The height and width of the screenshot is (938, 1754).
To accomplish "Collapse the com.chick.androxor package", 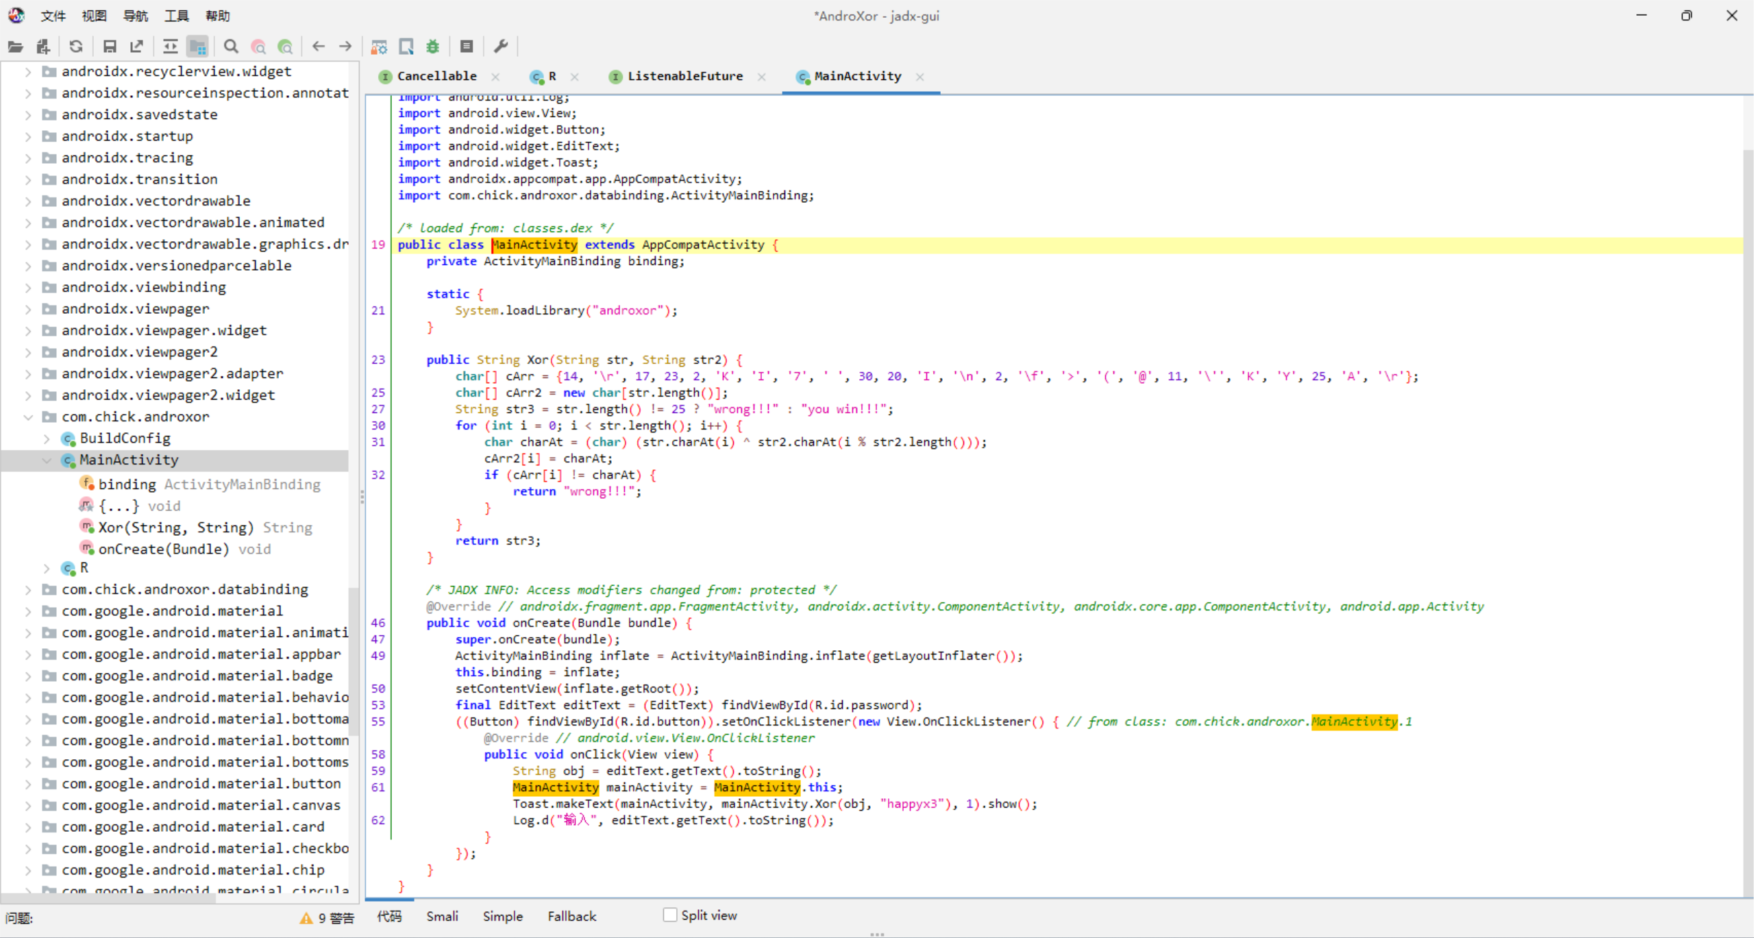I will tap(28, 417).
